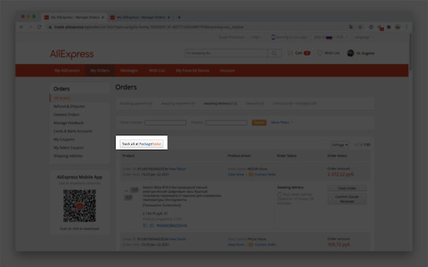Image resolution: width=428 pixels, height=267 pixels.
Task: Click View Store for PVCes Store
Action: point(236,244)
